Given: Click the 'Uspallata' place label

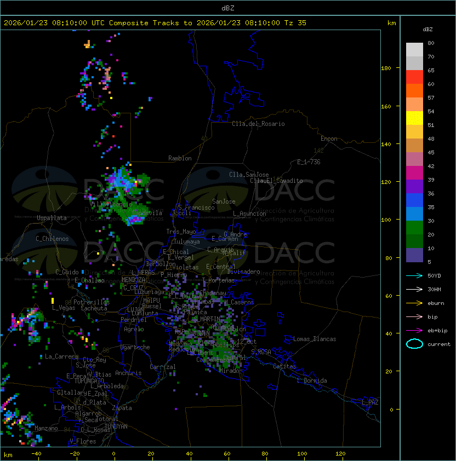Looking at the screenshot, I should [x=52, y=218].
